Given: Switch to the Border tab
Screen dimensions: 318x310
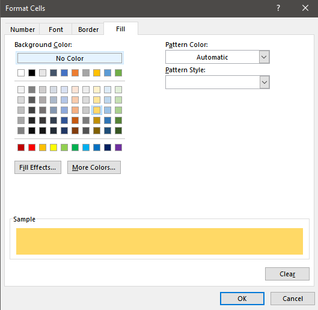Looking at the screenshot, I should click(x=88, y=29).
